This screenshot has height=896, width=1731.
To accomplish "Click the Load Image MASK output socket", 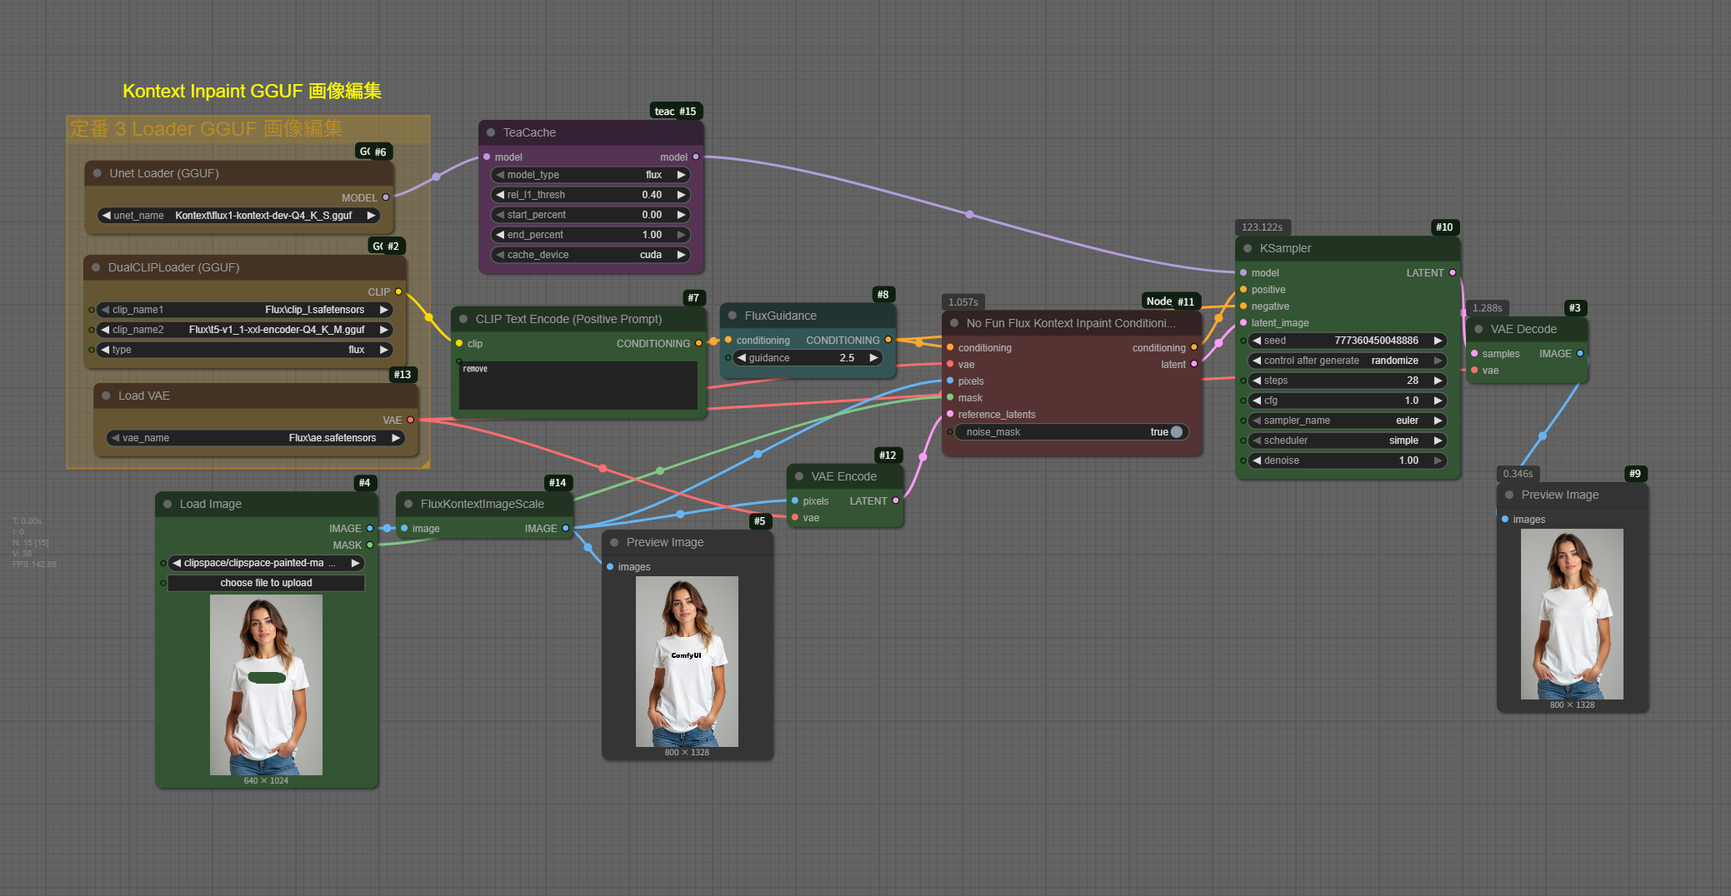I will point(370,545).
